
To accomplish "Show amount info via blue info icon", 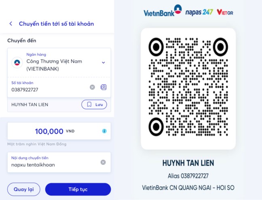I will point(104,131).
